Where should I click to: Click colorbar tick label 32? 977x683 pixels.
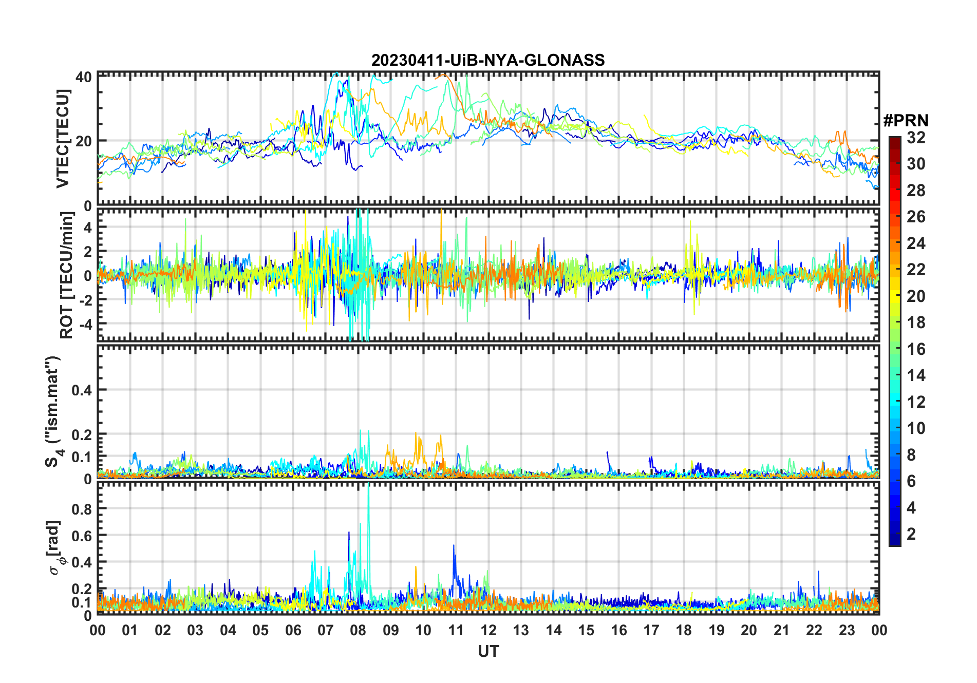pyautogui.click(x=916, y=138)
